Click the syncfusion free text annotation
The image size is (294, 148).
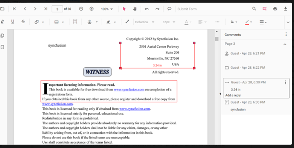pos(57,45)
